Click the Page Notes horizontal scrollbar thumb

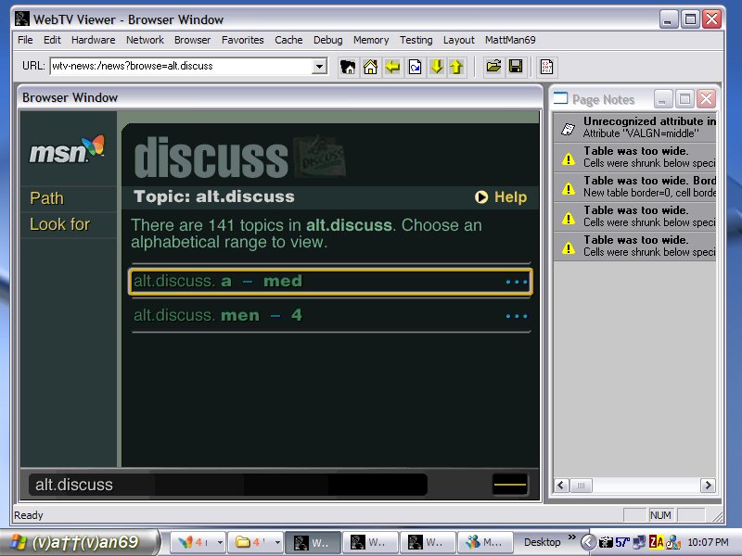click(x=582, y=486)
